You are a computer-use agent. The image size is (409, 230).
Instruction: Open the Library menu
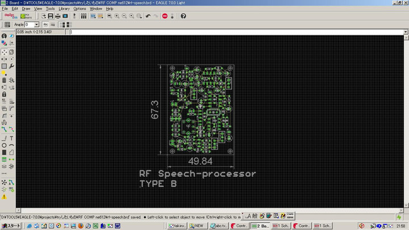(x=64, y=9)
